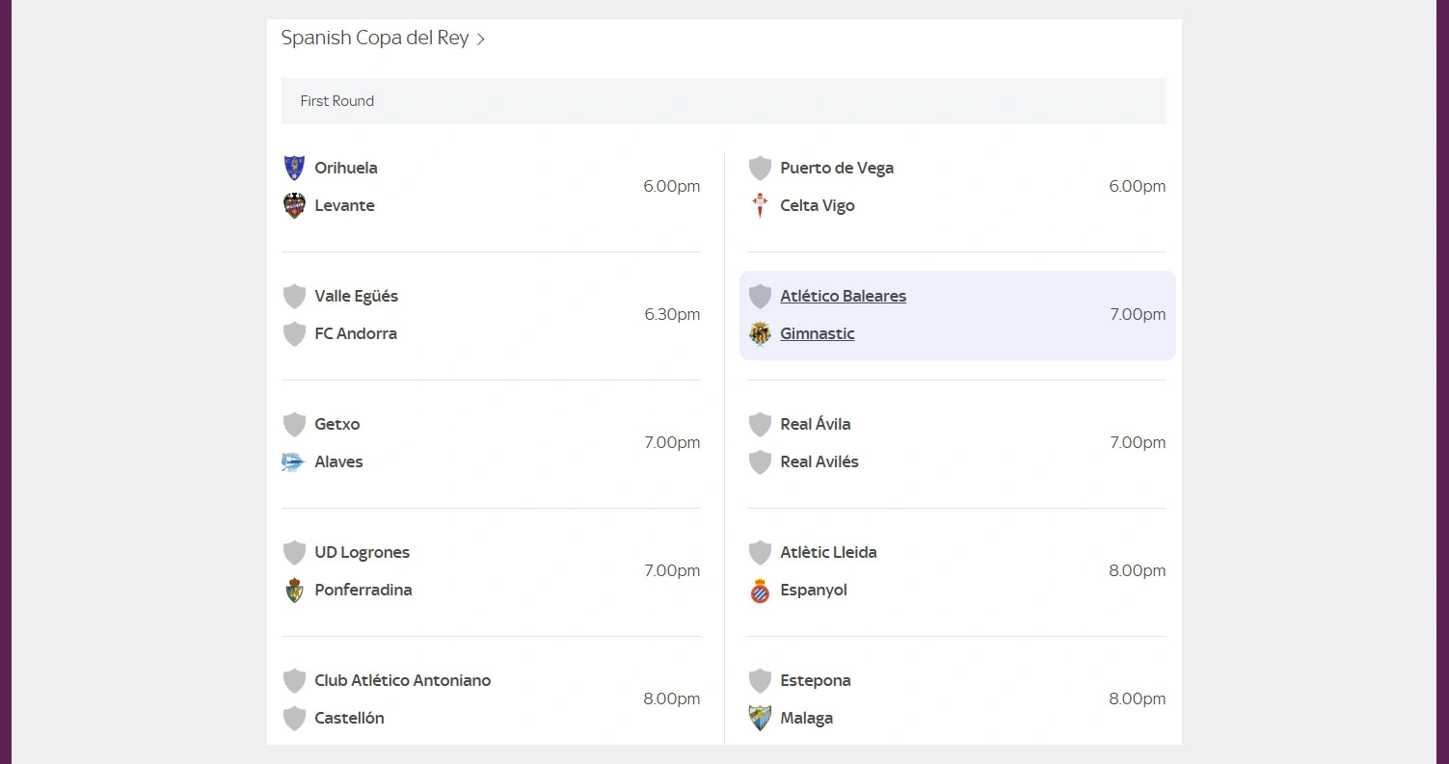Select the Ponferradina team crest

point(294,590)
